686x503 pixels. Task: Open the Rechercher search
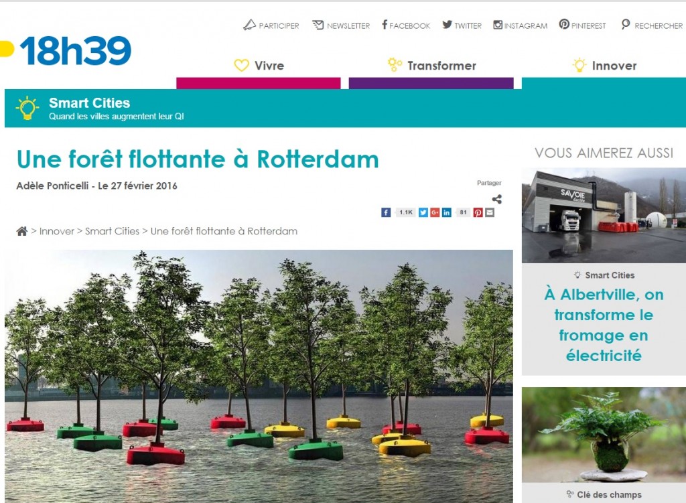pyautogui.click(x=652, y=25)
